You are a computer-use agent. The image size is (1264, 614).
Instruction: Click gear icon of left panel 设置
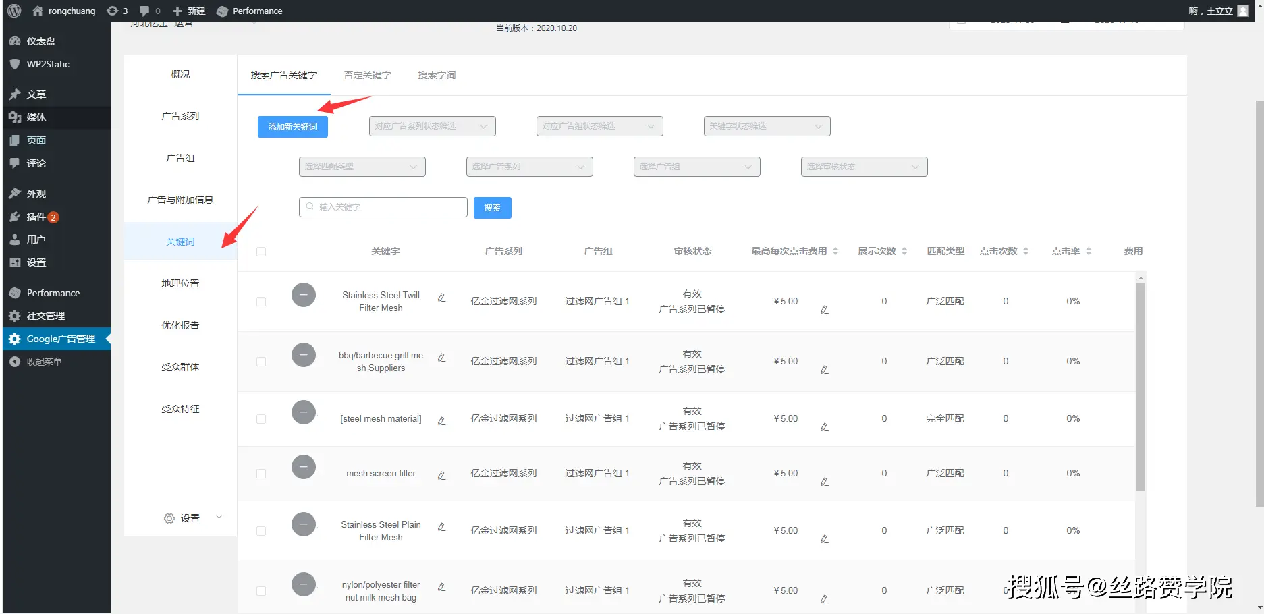pyautogui.click(x=169, y=518)
